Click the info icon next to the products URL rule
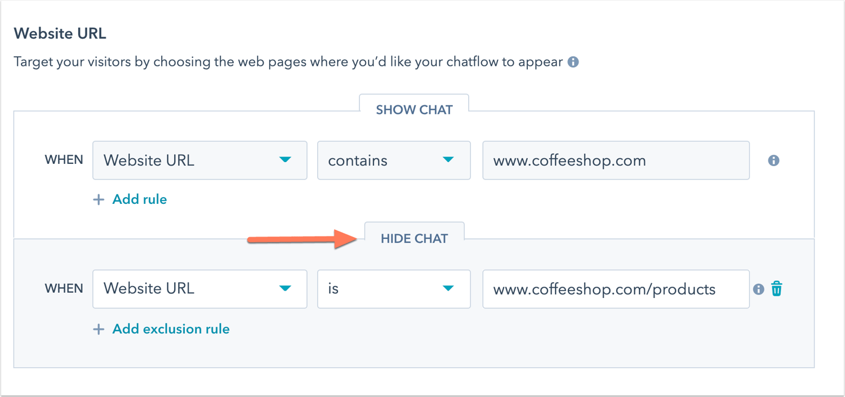845x397 pixels. [758, 289]
